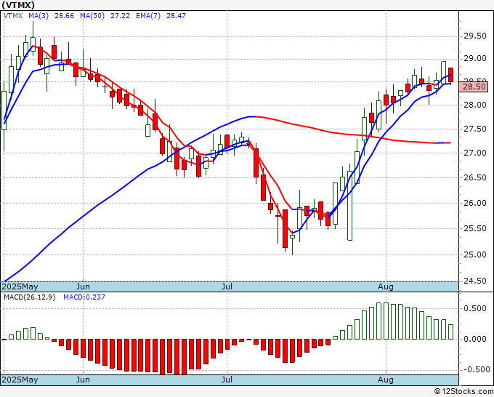The image size is (494, 397).
Task: Select Aug on the MACD time axis
Action: (386, 380)
